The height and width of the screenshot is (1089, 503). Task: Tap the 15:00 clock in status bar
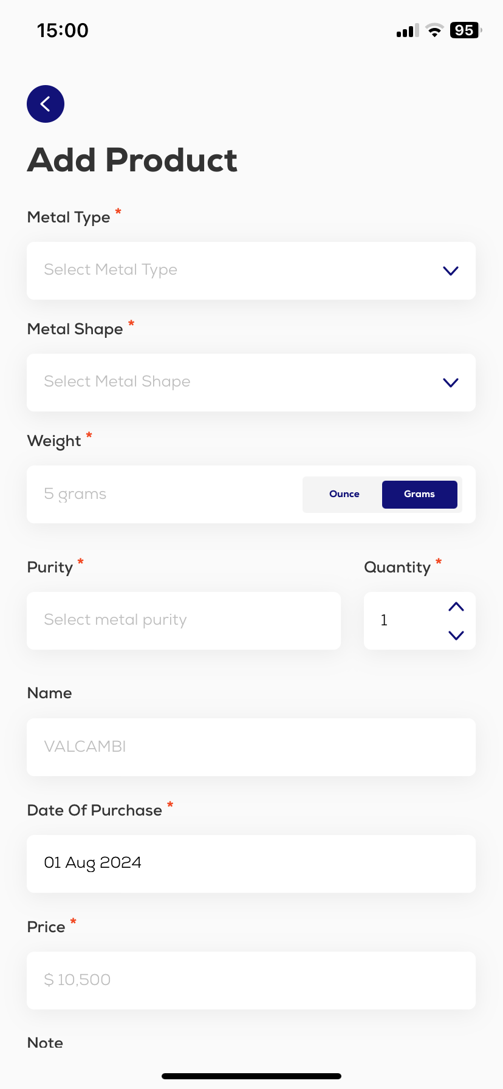coord(63,30)
